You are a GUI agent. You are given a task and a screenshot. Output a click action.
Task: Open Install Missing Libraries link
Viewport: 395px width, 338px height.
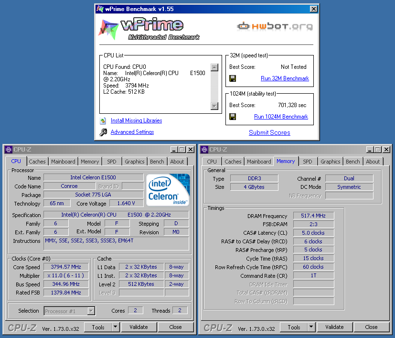pos(136,120)
